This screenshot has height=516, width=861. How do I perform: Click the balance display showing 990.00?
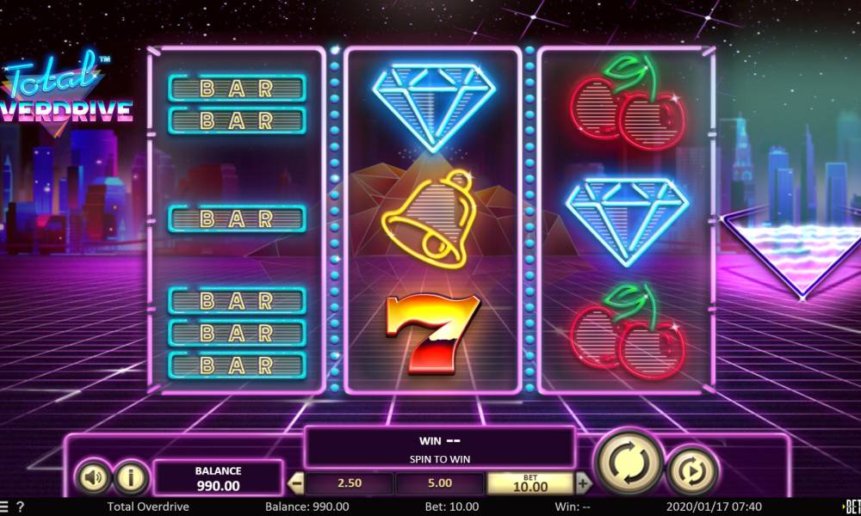(x=218, y=478)
